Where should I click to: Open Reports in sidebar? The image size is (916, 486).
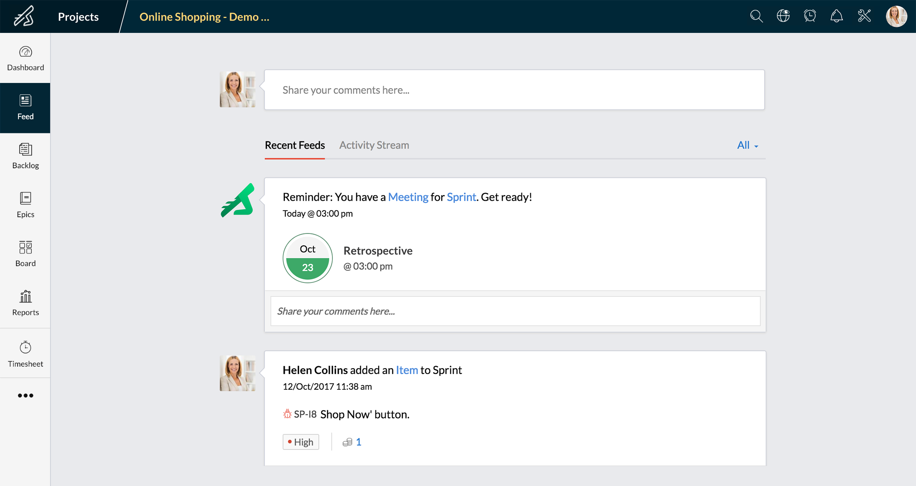pos(25,303)
